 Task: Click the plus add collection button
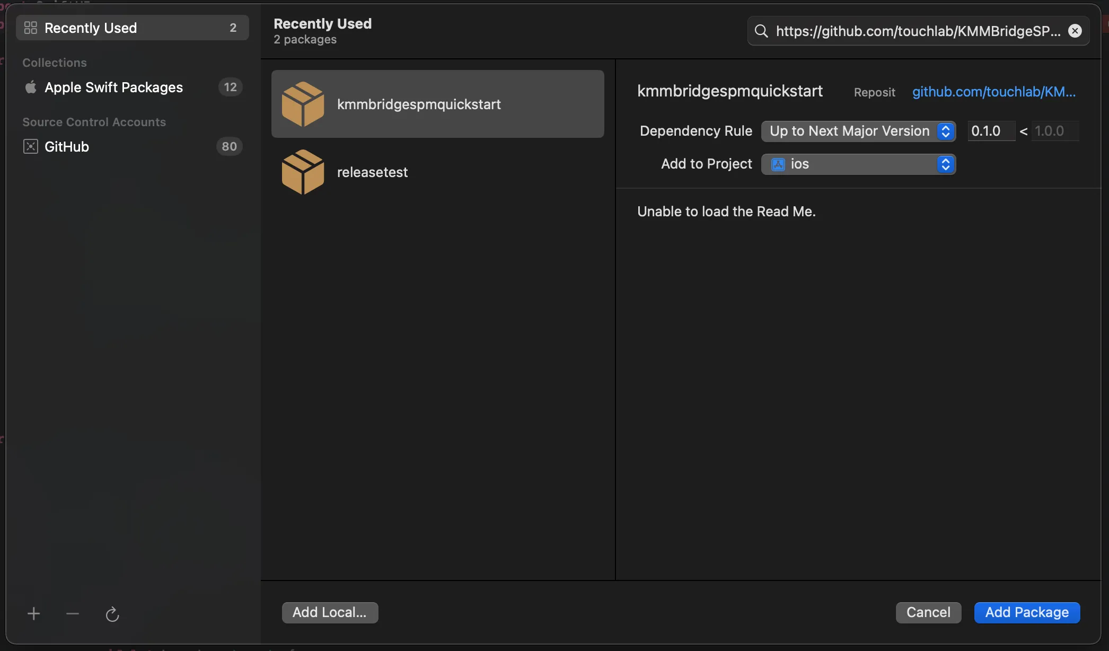pyautogui.click(x=33, y=614)
